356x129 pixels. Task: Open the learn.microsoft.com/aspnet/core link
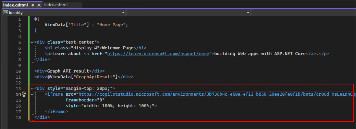[158, 54]
